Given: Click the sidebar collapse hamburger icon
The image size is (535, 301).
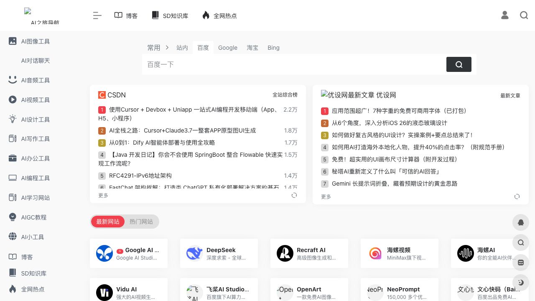Looking at the screenshot, I should click(97, 15).
